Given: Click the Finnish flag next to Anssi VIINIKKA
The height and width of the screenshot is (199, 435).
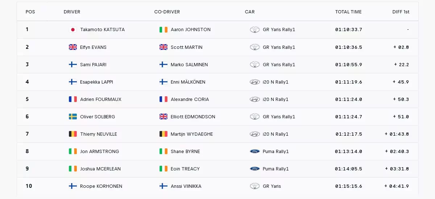Looking at the screenshot, I should 163,186.
